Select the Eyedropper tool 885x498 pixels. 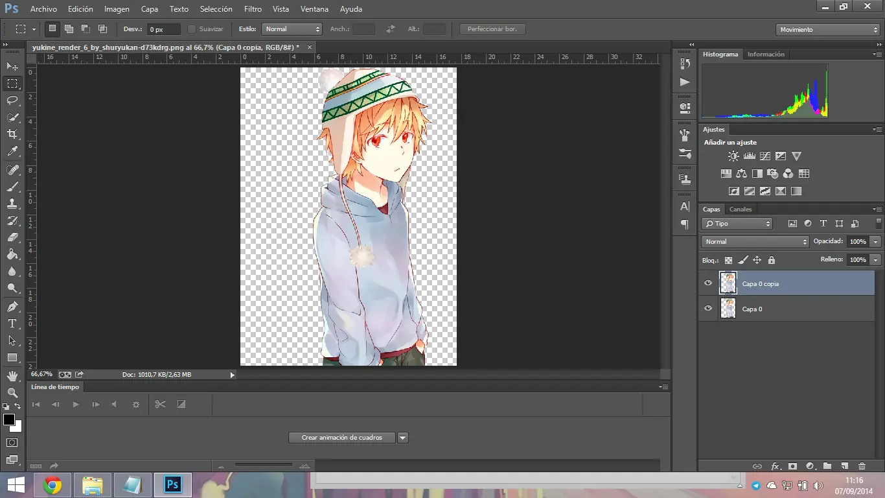pyautogui.click(x=12, y=152)
